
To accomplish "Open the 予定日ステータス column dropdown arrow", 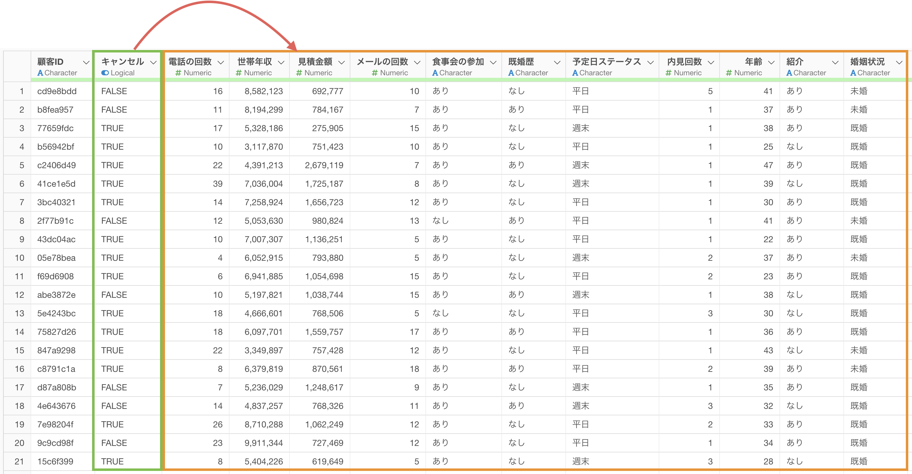I will [x=650, y=63].
